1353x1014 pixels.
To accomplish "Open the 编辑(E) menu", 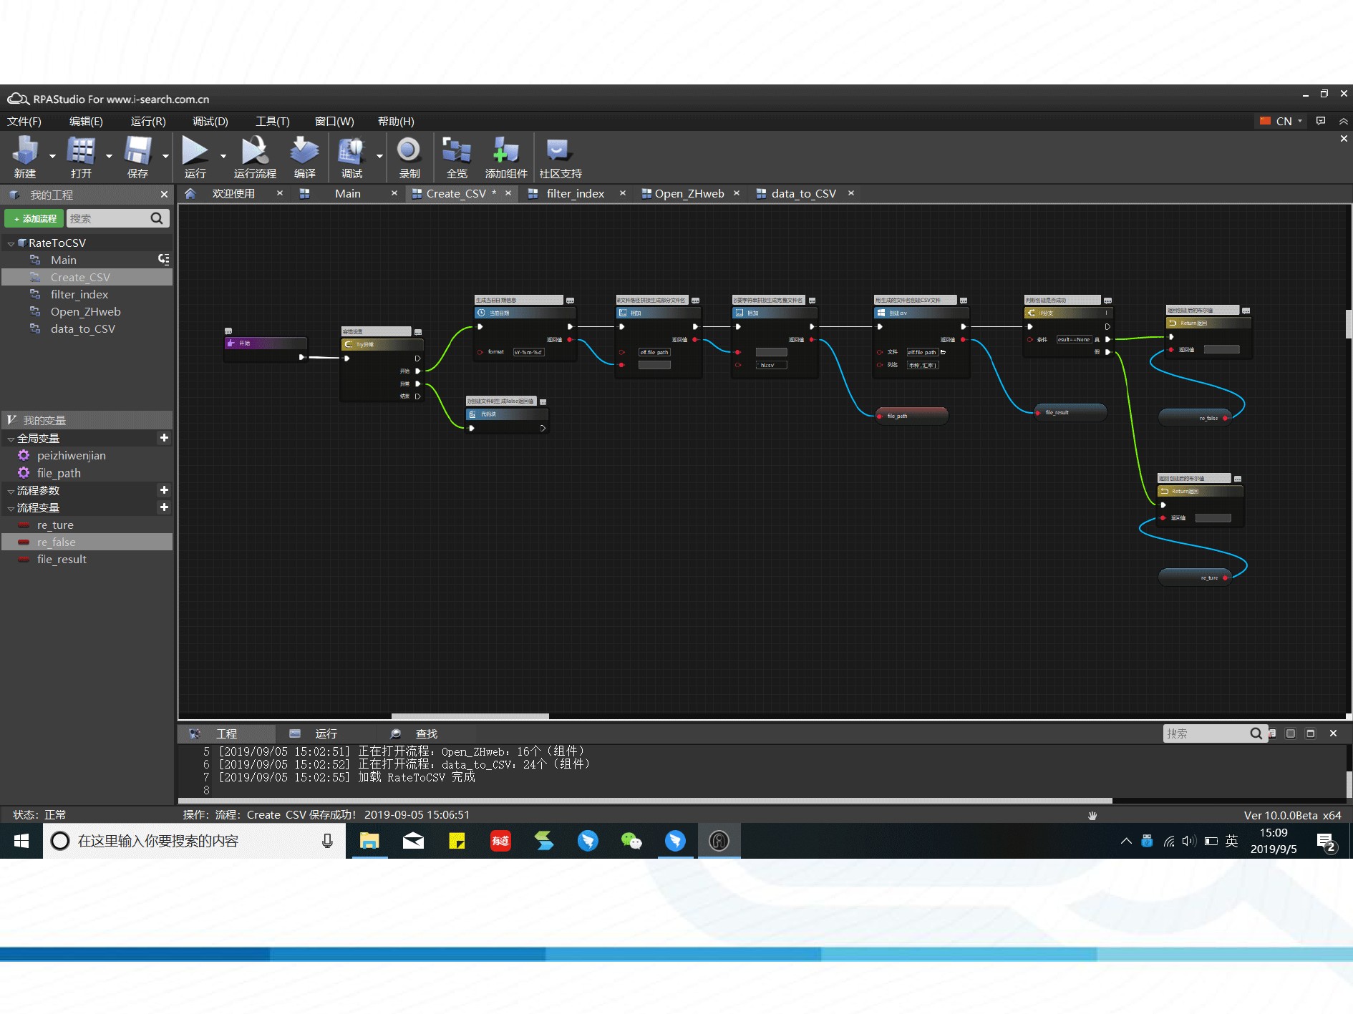I will click(x=86, y=122).
